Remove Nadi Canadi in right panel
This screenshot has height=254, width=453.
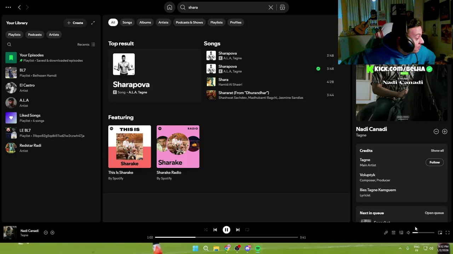coord(436,132)
